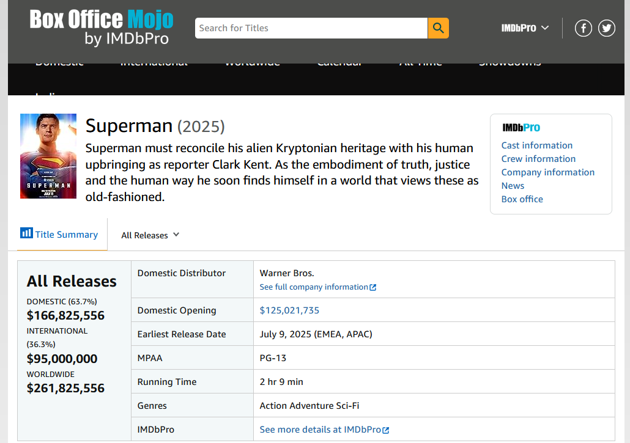Click the DOMESTIC (63.7%) label
Screen dimensions: 630x443
pos(62,301)
